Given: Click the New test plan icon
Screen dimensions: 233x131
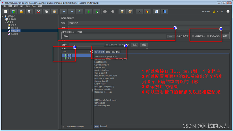Looking at the screenshot, I should 5,12.
